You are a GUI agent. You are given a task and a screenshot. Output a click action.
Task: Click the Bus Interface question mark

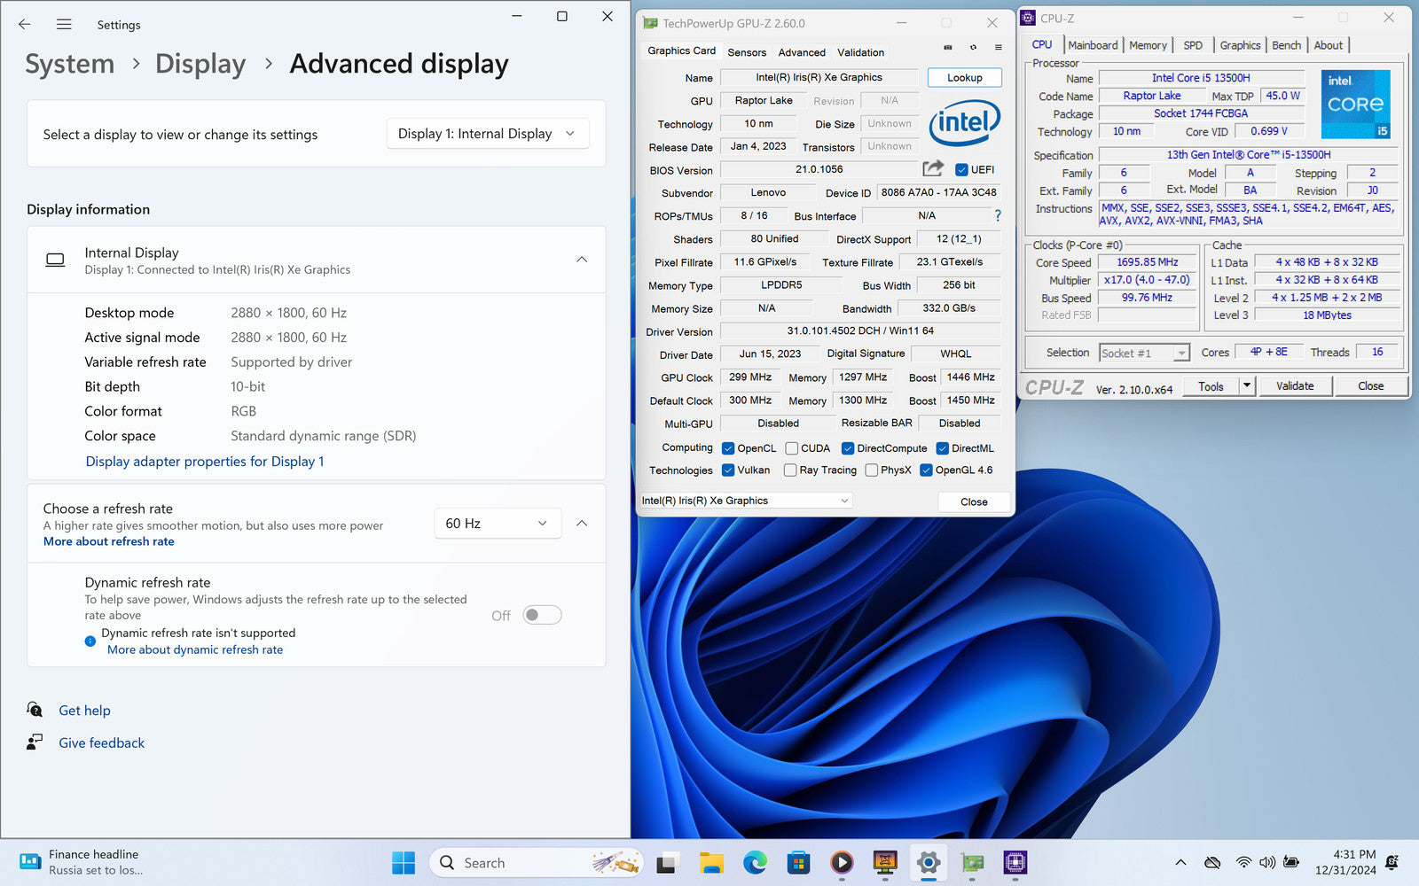(x=998, y=215)
